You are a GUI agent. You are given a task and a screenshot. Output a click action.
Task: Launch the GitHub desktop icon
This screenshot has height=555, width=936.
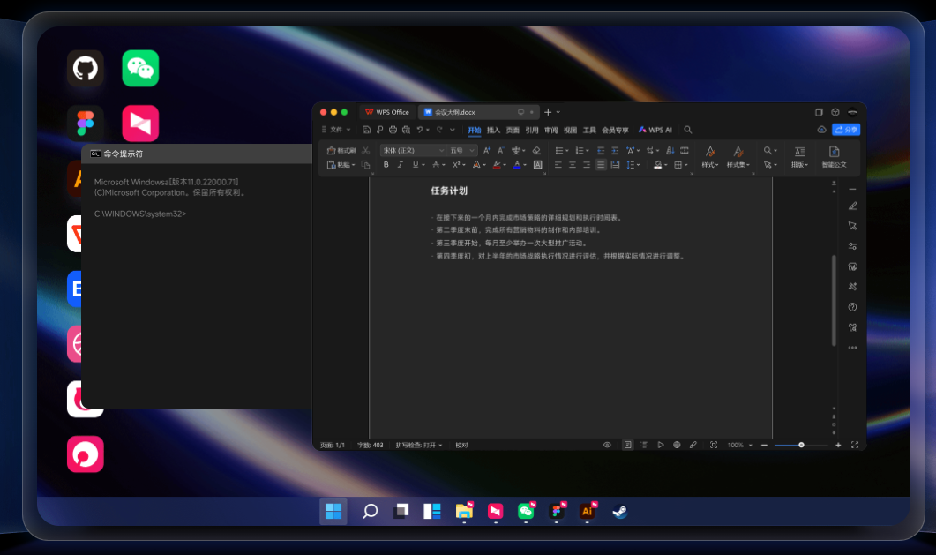click(86, 68)
